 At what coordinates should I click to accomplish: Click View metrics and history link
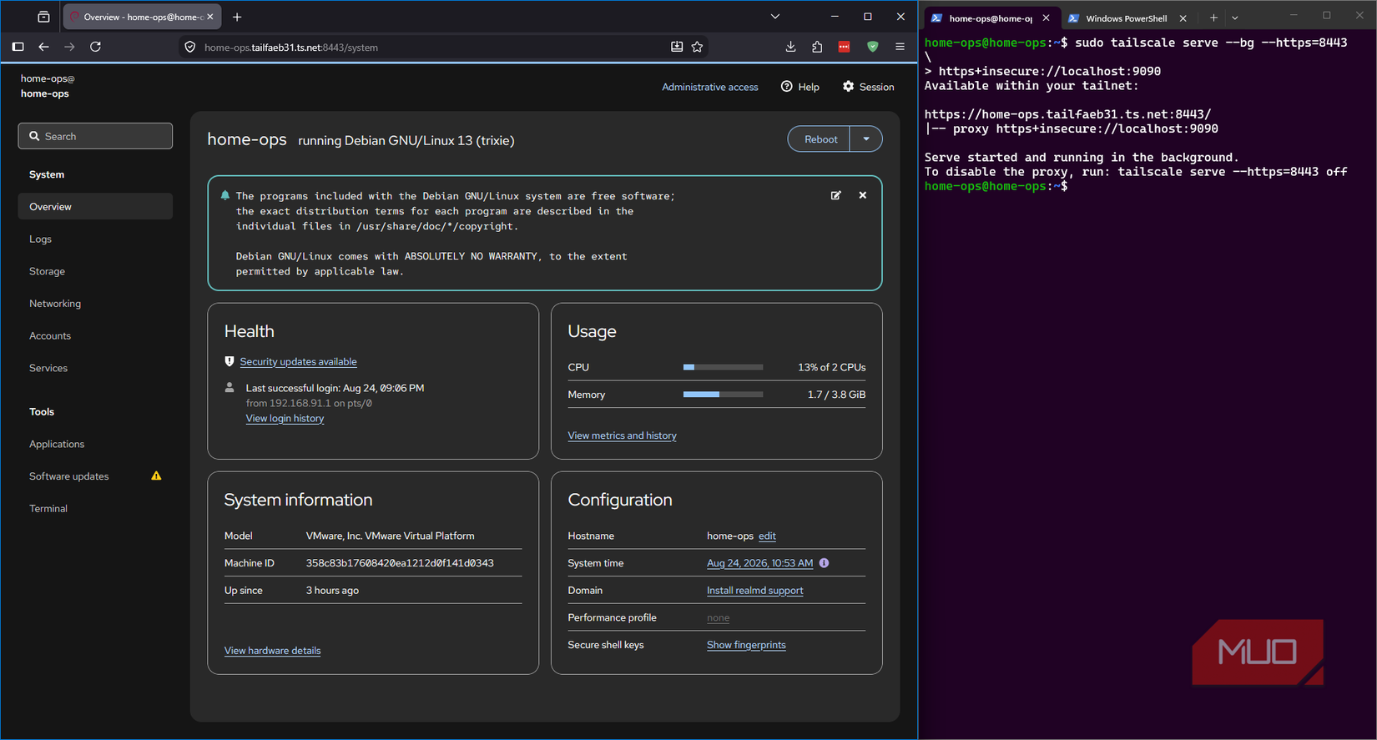[622, 435]
